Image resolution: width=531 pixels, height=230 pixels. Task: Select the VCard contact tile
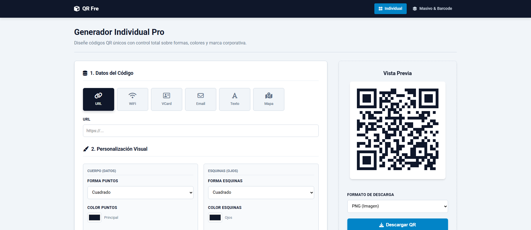[166, 99]
